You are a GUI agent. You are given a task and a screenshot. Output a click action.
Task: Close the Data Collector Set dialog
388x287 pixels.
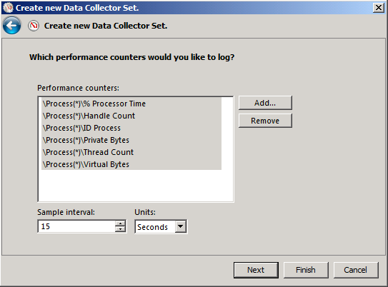(379, 8)
